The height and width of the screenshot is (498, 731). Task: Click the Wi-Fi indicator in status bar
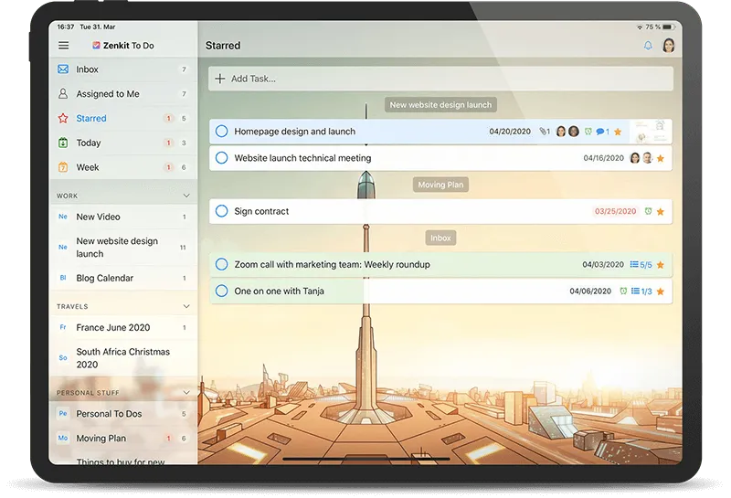tap(640, 27)
